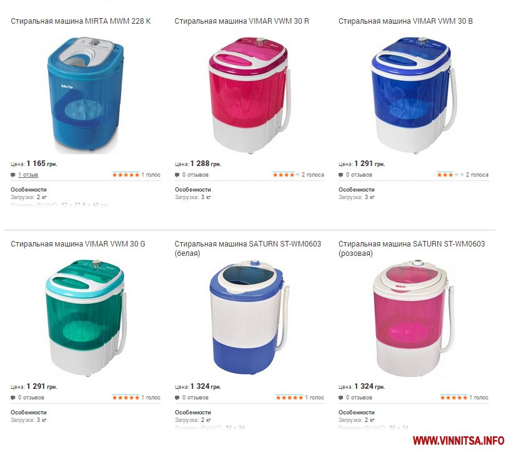511x450 pixels.
Task: Open title Стиральная машина VIMAR VWM 30 B
Action: click(405, 21)
